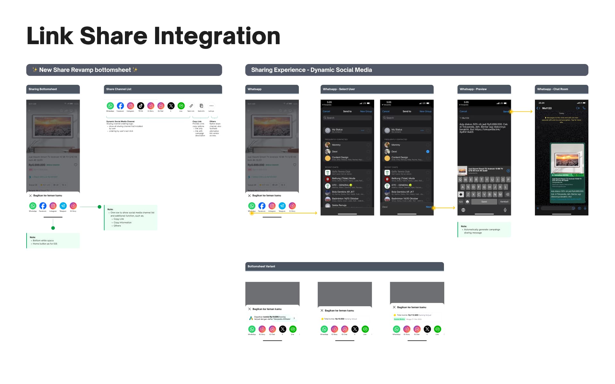Viewport: 615px width, 384px height.
Task: Close the Rp112.500 commission variant bottomsheet
Action: 394,307
